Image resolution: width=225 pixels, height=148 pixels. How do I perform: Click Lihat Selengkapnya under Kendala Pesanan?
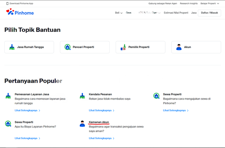pos(102,111)
